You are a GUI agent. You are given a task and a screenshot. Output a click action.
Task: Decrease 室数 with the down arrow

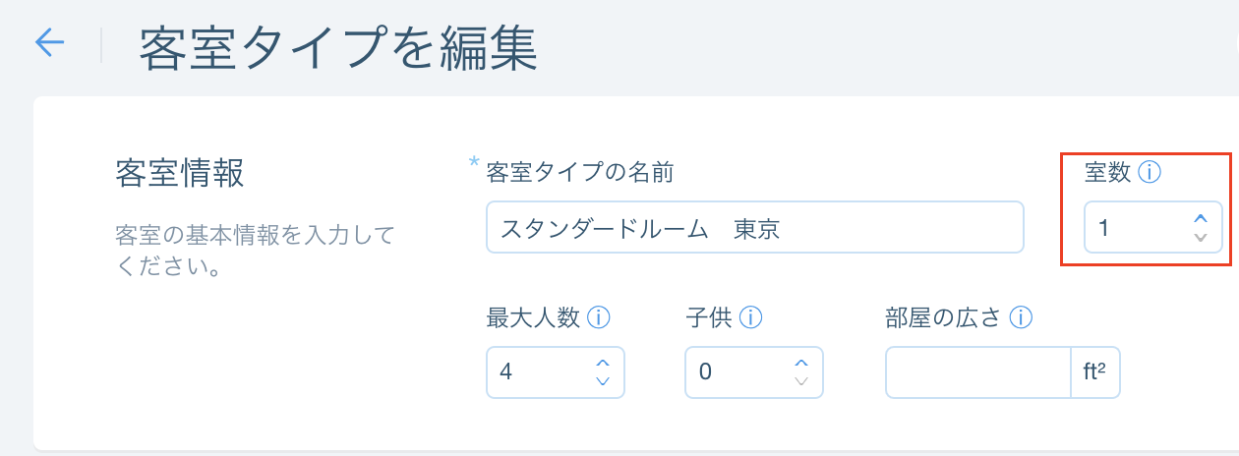[x=1200, y=237]
